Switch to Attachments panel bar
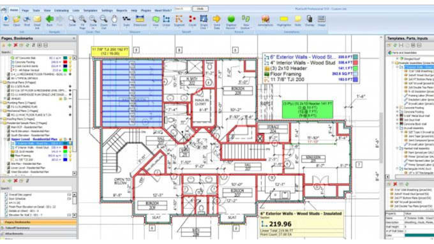The image size is (434, 244). click(38, 234)
